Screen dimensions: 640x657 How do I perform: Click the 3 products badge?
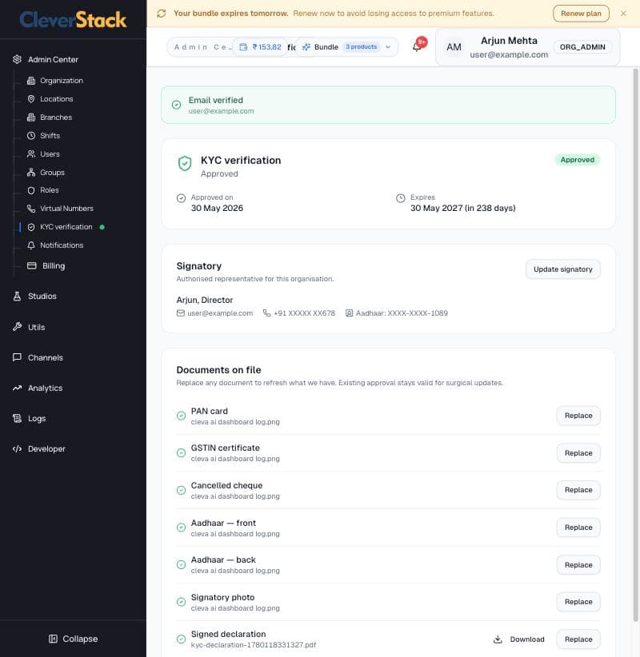coord(361,47)
